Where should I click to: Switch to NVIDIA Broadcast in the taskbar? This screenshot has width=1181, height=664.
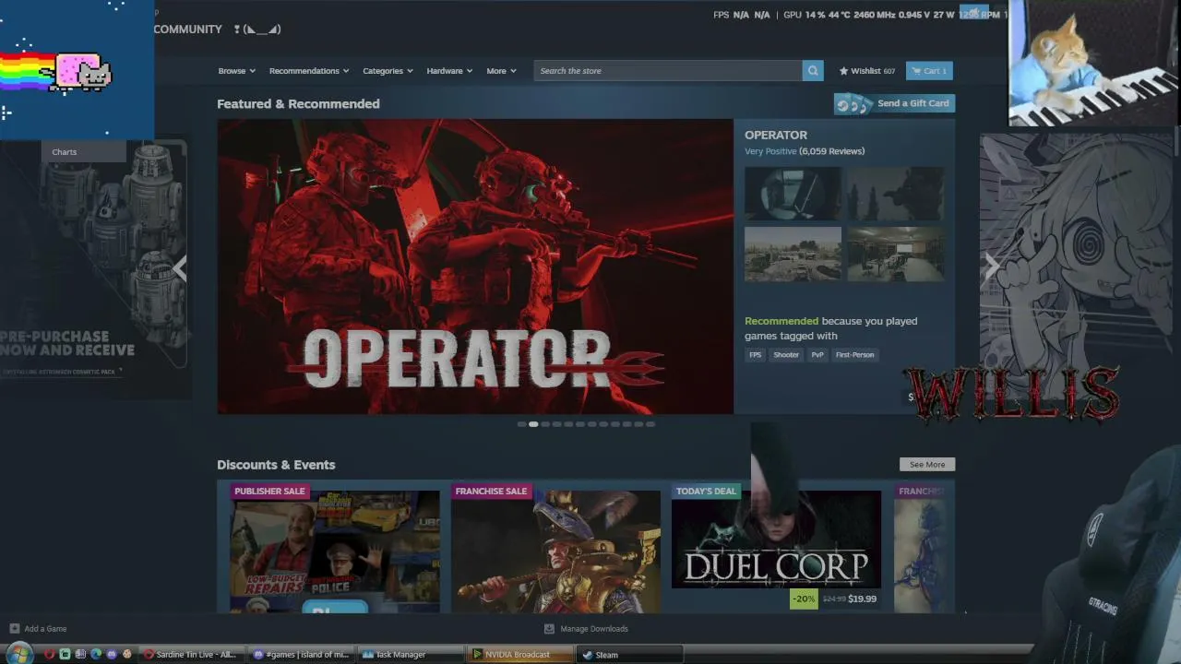point(520,655)
